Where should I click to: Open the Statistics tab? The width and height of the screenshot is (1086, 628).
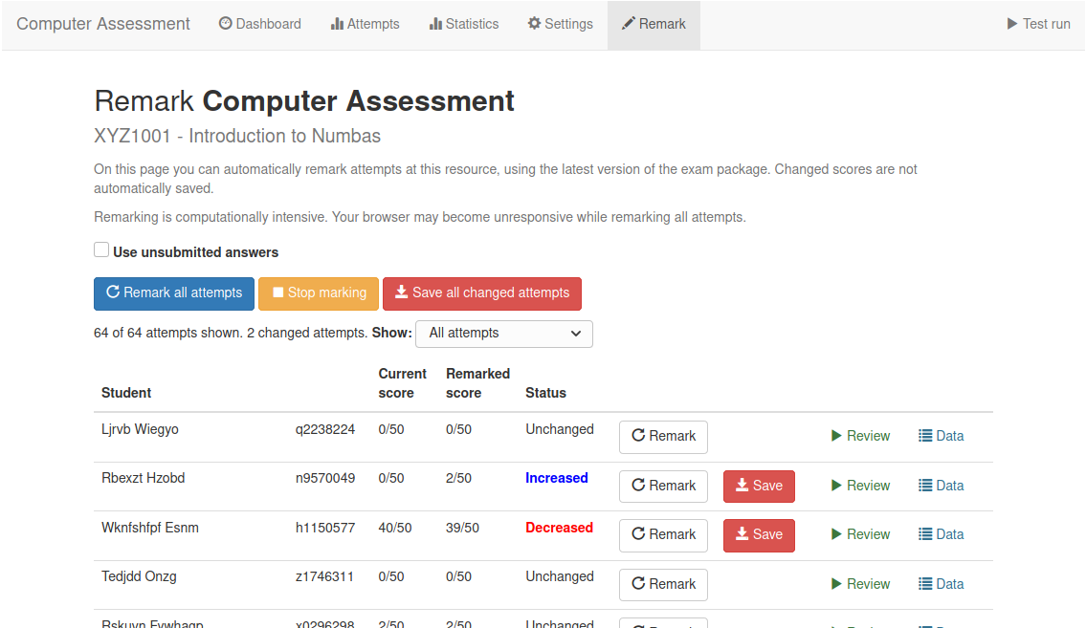(x=463, y=24)
